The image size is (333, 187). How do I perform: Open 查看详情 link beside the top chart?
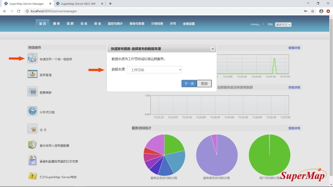point(294,48)
